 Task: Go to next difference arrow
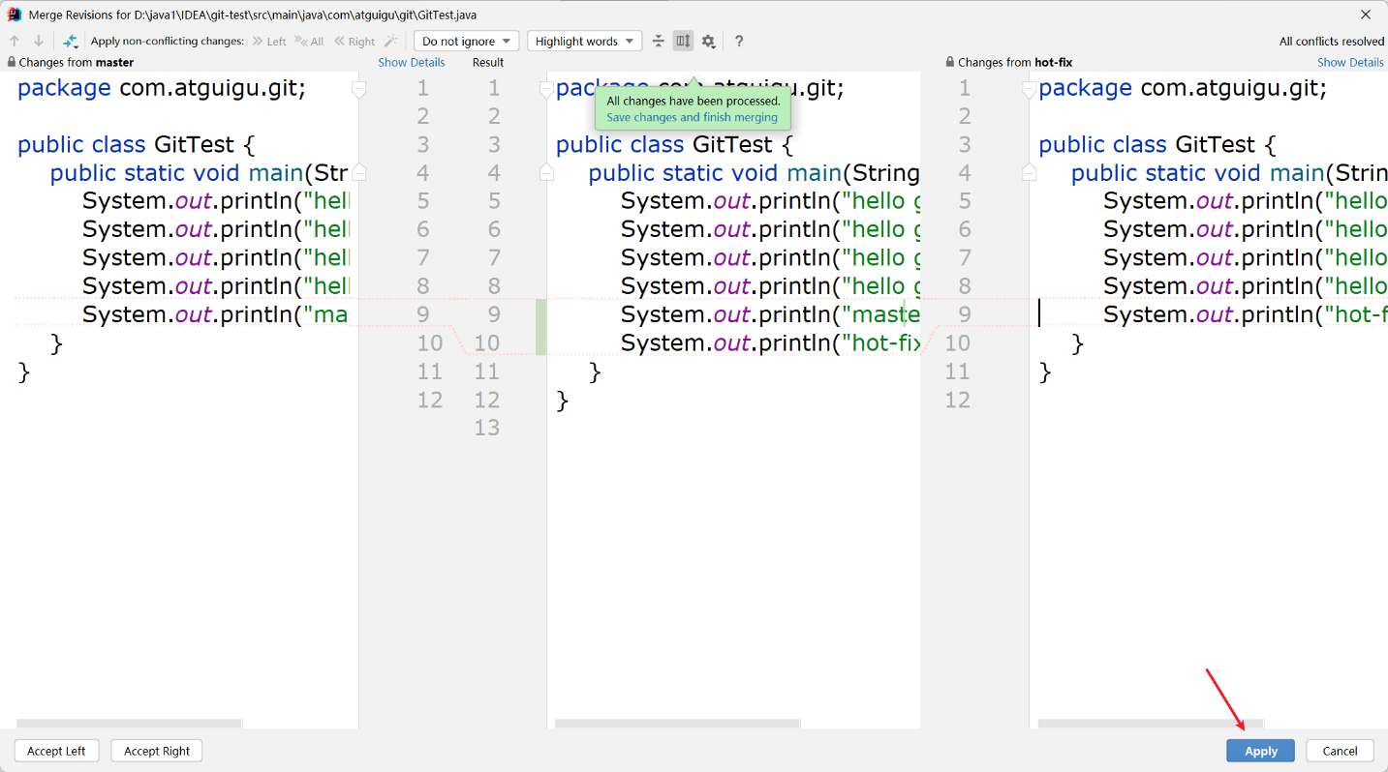click(39, 41)
